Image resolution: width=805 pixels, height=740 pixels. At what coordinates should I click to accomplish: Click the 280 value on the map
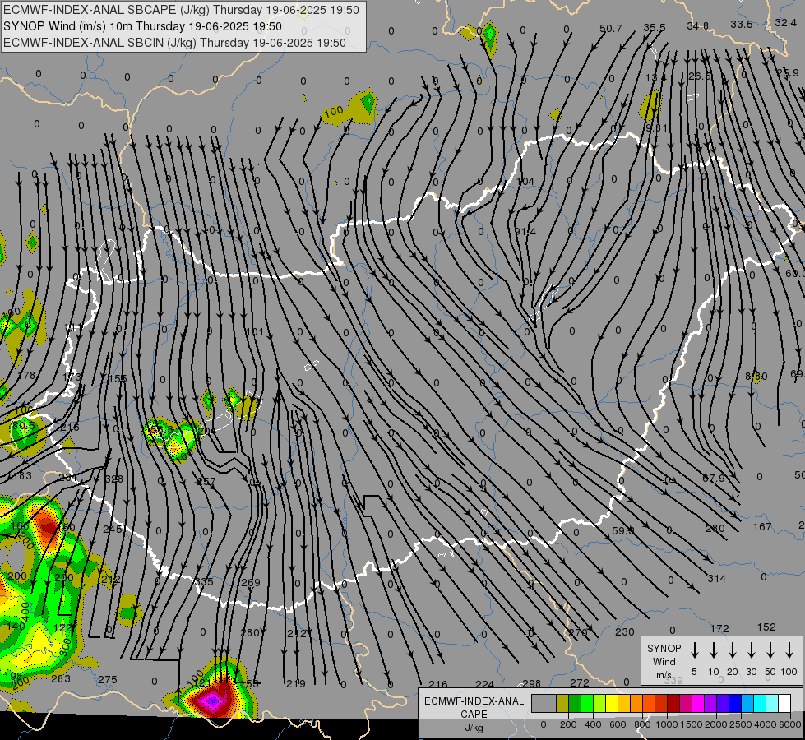(250, 632)
